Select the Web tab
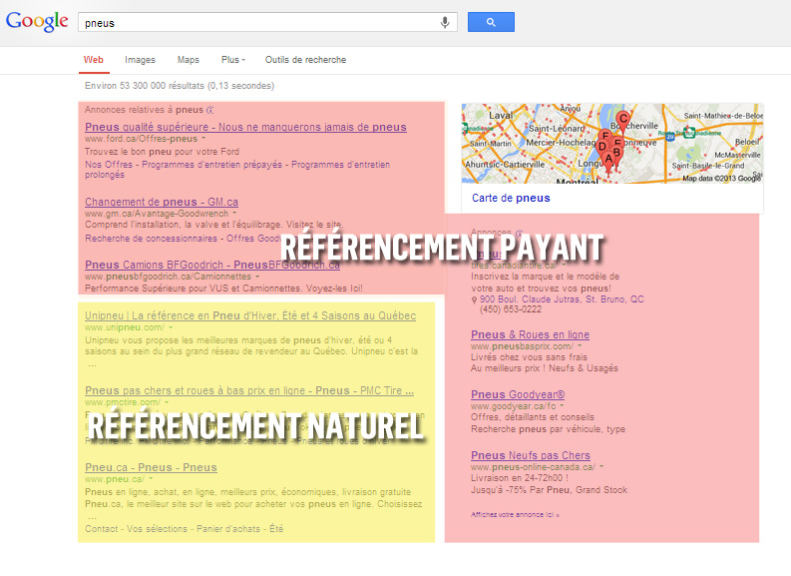 click(x=94, y=60)
